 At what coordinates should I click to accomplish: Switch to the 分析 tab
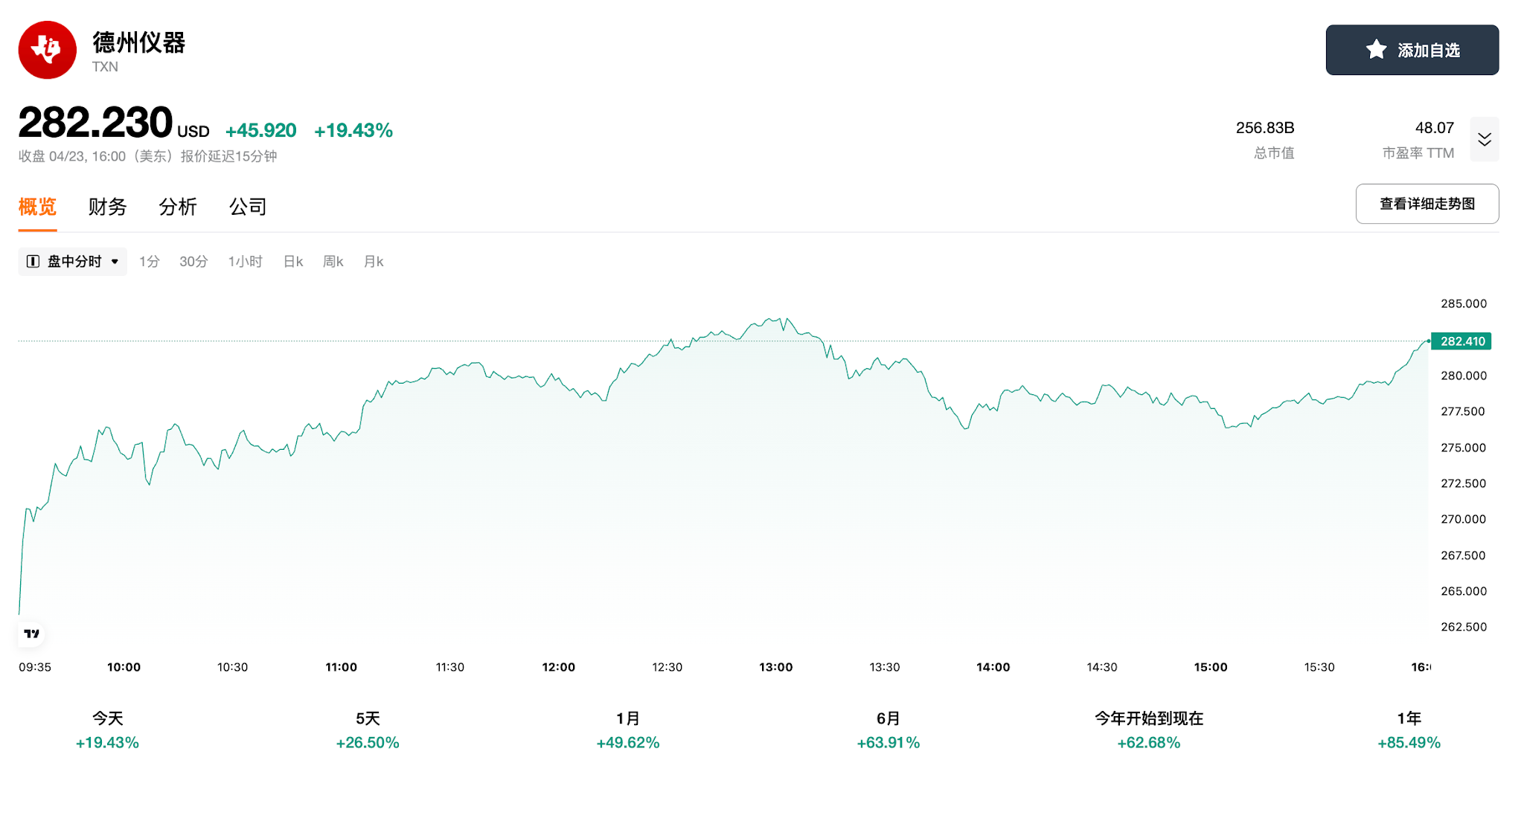click(177, 207)
